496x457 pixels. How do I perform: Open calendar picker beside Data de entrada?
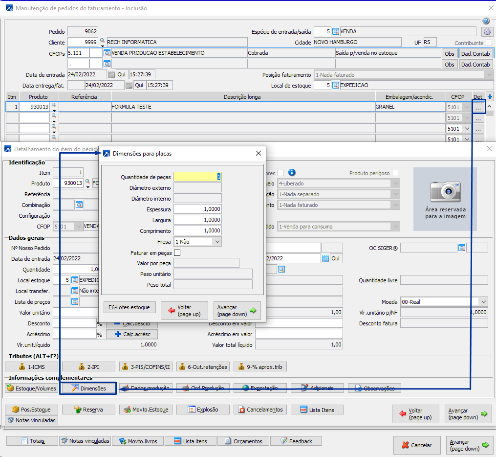pyautogui.click(x=111, y=75)
